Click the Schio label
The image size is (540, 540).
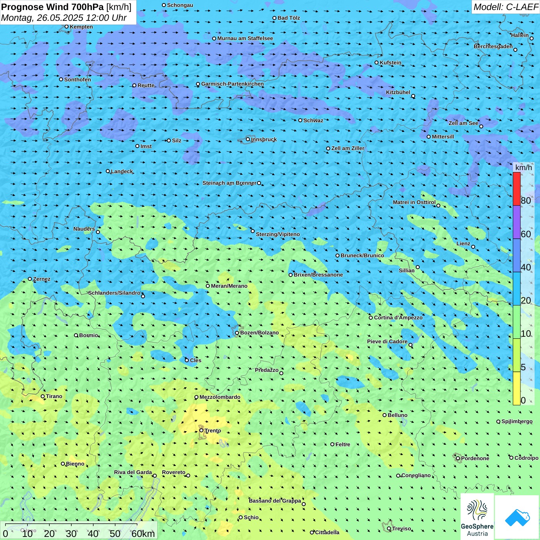pos(251,517)
